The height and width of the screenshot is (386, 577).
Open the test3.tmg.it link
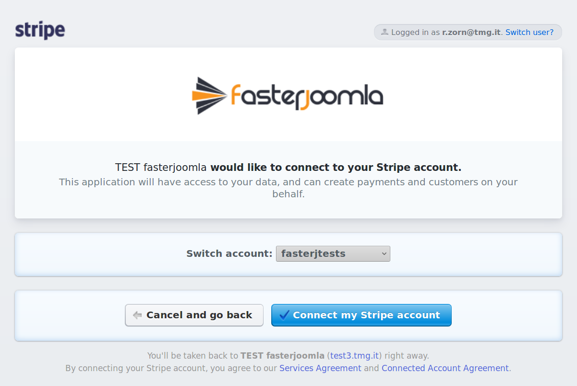[x=355, y=356]
